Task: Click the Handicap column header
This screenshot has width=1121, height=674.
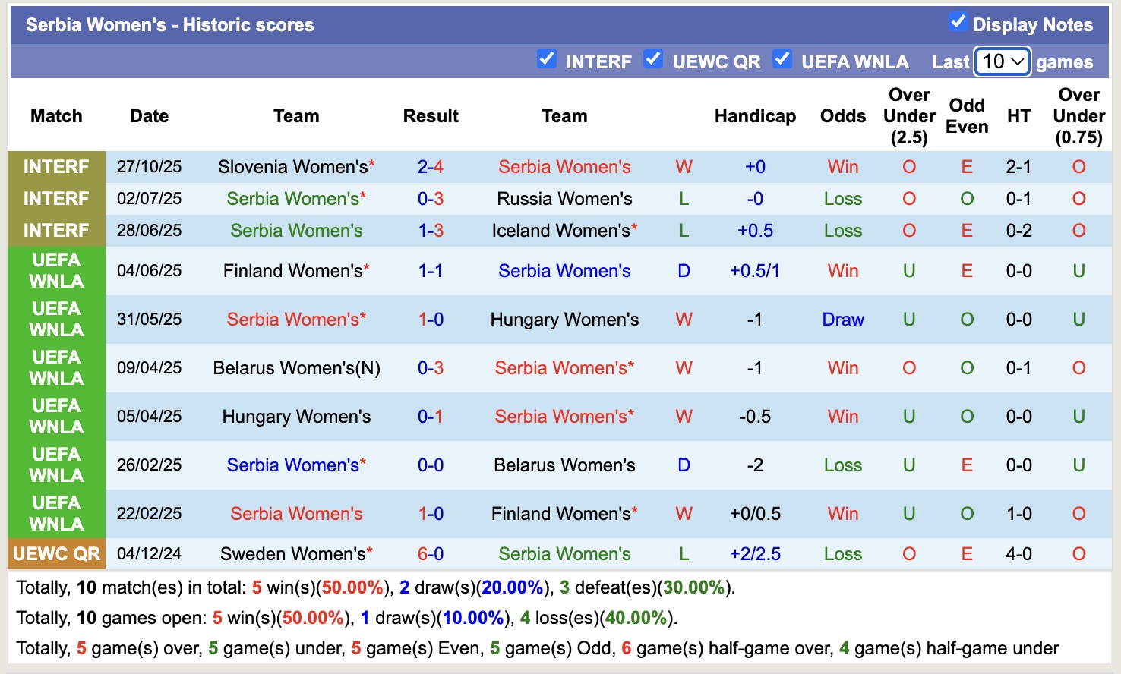Action: pyautogui.click(x=755, y=116)
